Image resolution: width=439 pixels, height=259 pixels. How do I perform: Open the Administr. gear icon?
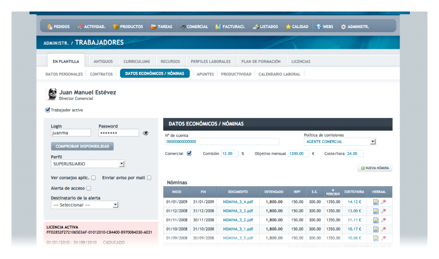tap(343, 27)
